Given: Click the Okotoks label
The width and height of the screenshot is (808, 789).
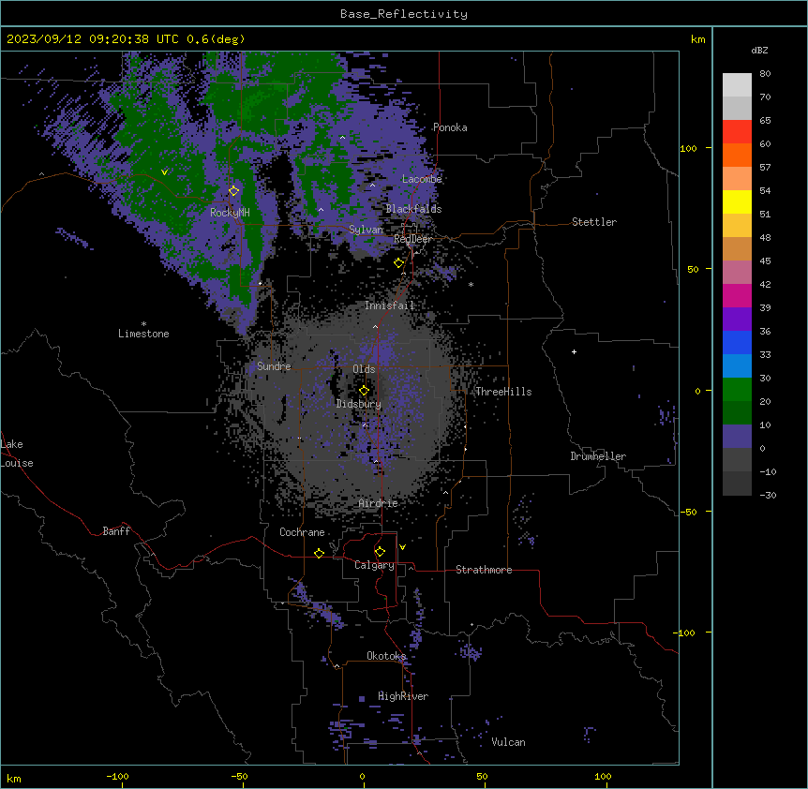Looking at the screenshot, I should [386, 656].
